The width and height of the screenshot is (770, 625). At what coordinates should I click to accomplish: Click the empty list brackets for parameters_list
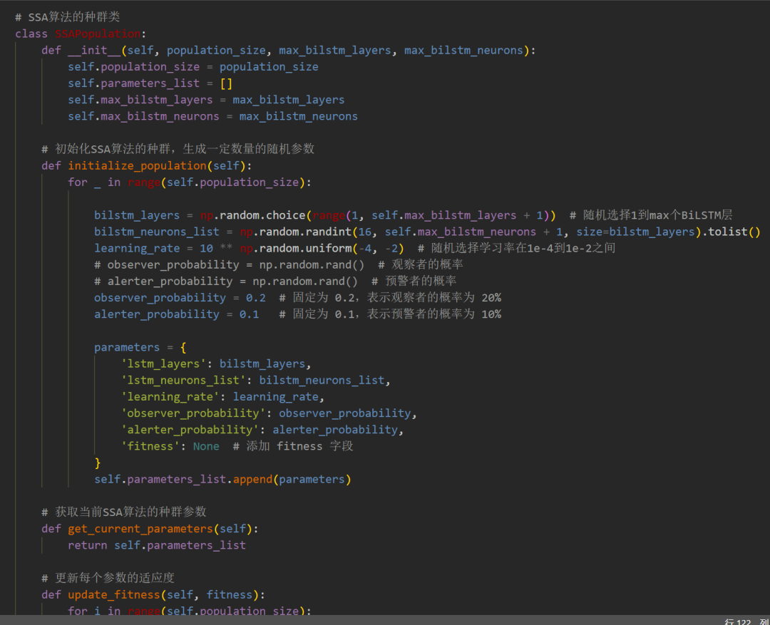click(226, 83)
